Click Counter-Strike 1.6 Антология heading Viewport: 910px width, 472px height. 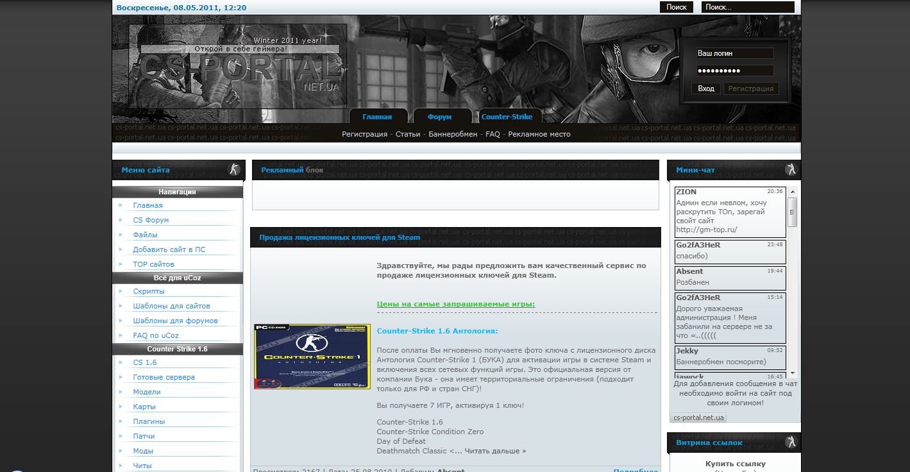(437, 331)
